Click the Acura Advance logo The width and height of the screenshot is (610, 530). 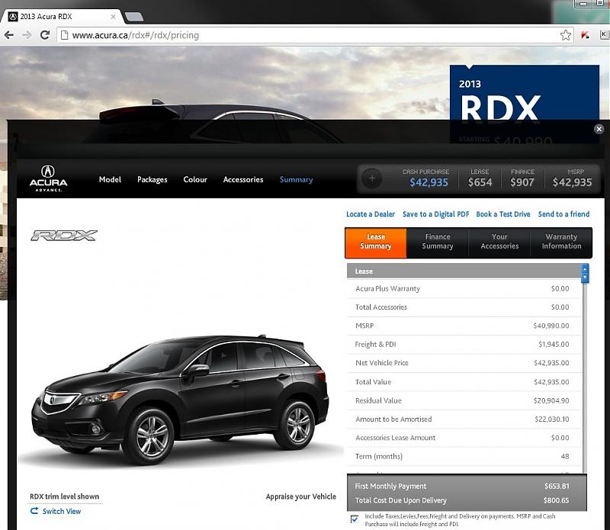pyautogui.click(x=48, y=178)
